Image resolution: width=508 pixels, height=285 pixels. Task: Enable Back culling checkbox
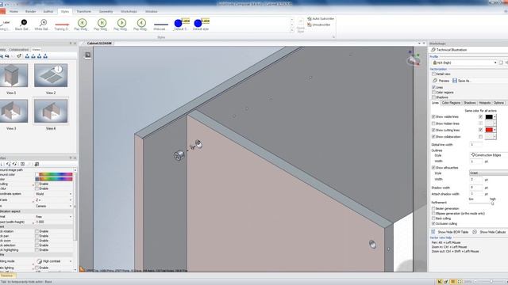click(433, 218)
